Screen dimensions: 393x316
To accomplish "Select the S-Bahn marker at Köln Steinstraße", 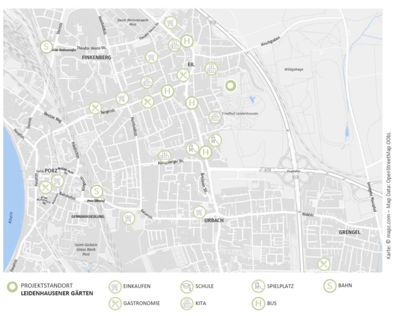I will (x=46, y=46).
